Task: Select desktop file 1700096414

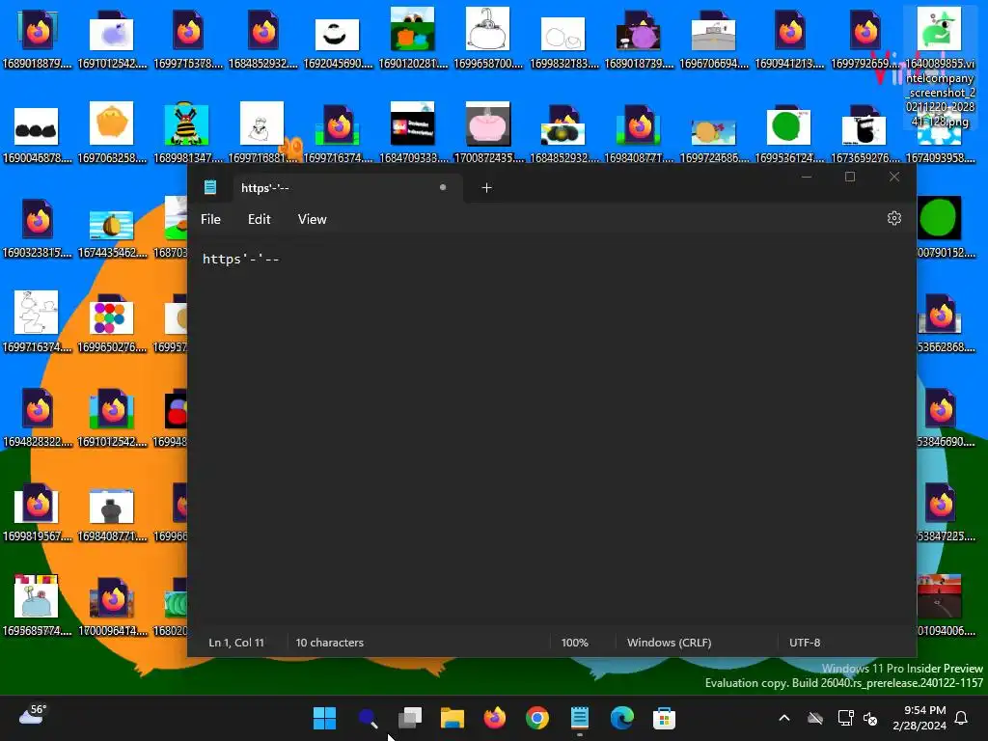Action: [112, 606]
